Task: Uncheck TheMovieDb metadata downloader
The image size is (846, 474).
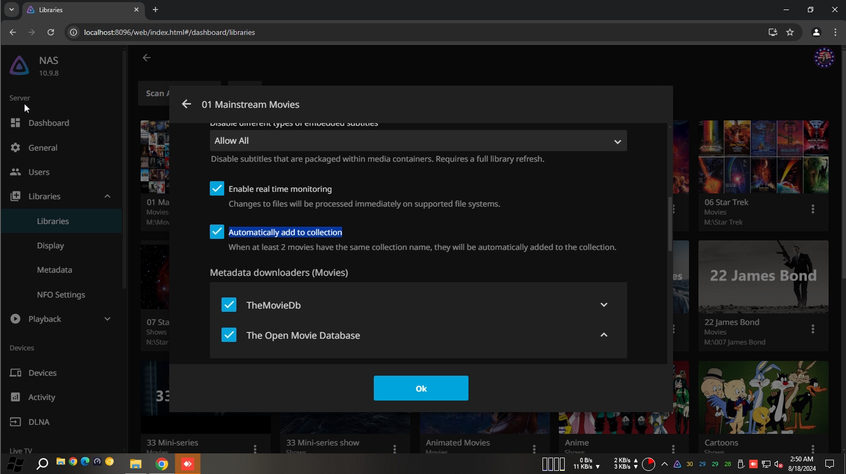Action: click(x=229, y=305)
